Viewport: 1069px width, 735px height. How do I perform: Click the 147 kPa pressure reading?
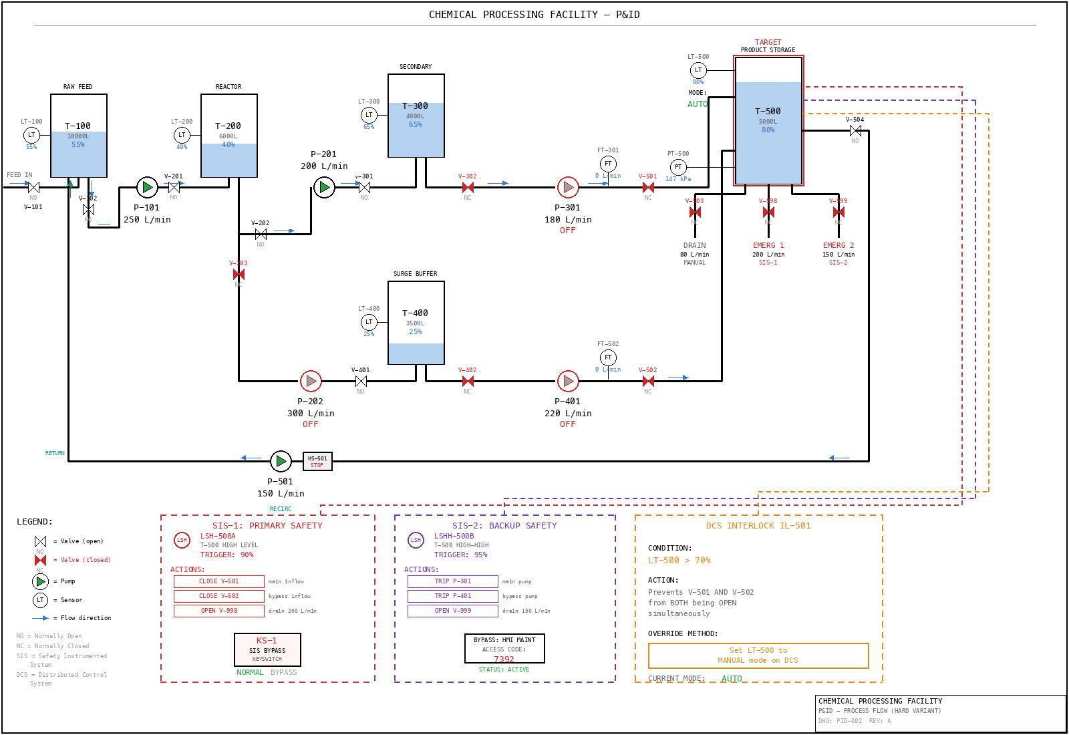point(678,179)
